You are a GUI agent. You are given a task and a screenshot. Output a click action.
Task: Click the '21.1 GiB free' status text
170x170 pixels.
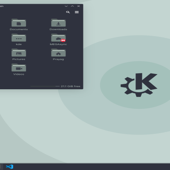point(71,86)
